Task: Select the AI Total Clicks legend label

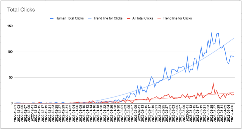Action: coord(142,18)
